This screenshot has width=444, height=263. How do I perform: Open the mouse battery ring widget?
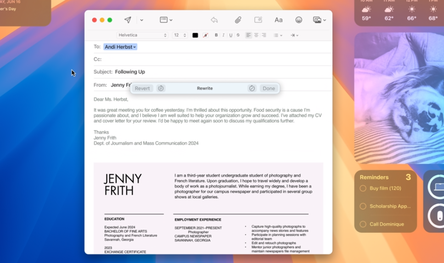(436, 216)
